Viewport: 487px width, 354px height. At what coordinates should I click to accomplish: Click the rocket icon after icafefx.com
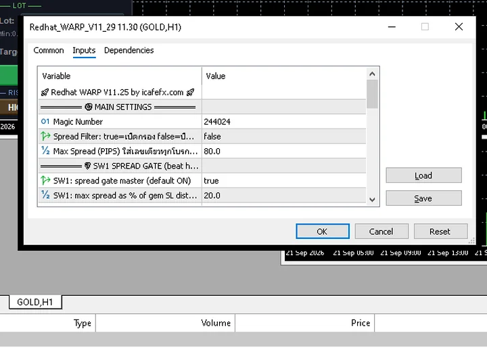190,92
